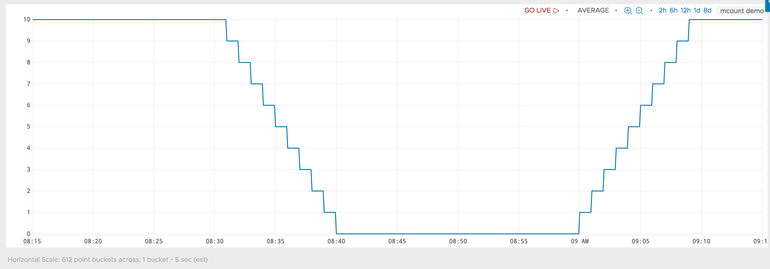The height and width of the screenshot is (269, 770).
Task: Click the 08:15 x-axis time label
Action: tap(32, 241)
